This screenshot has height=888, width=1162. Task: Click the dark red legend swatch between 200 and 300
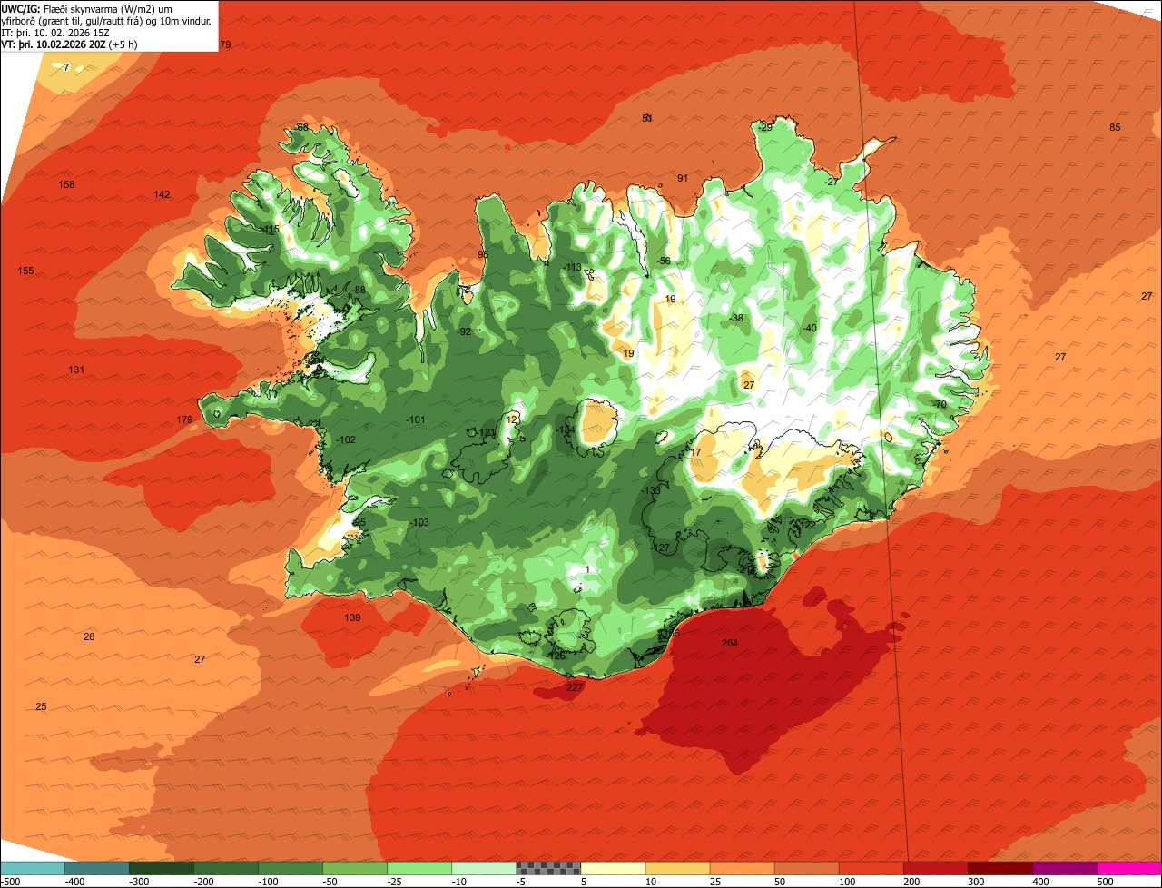pos(935,868)
